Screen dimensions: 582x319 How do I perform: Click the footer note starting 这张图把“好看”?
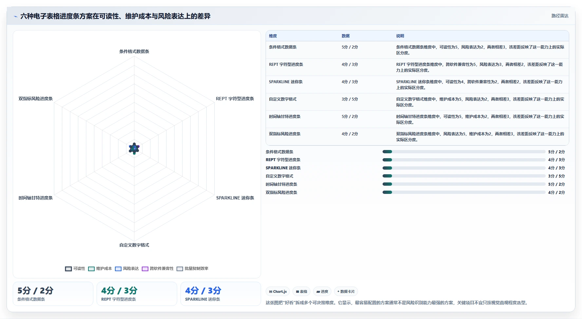pos(397,303)
